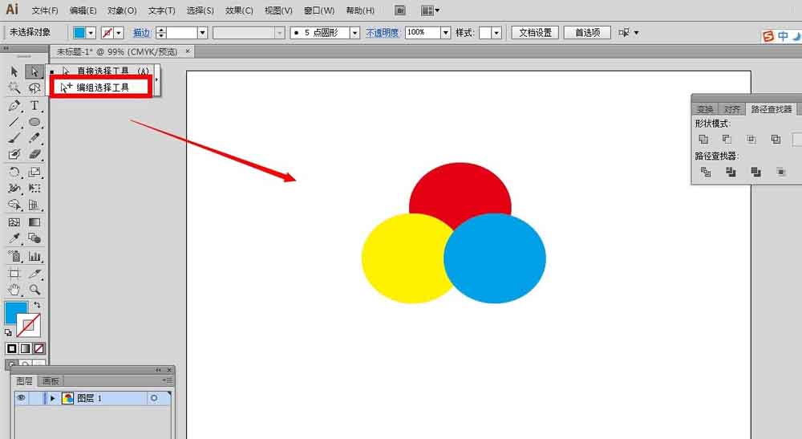Open Layers panel options menu

coord(168,380)
